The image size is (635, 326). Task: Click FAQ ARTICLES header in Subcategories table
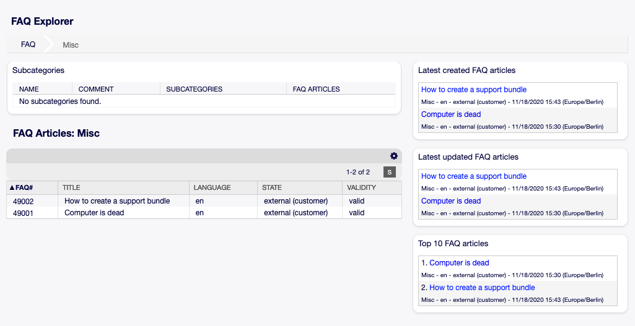point(316,89)
